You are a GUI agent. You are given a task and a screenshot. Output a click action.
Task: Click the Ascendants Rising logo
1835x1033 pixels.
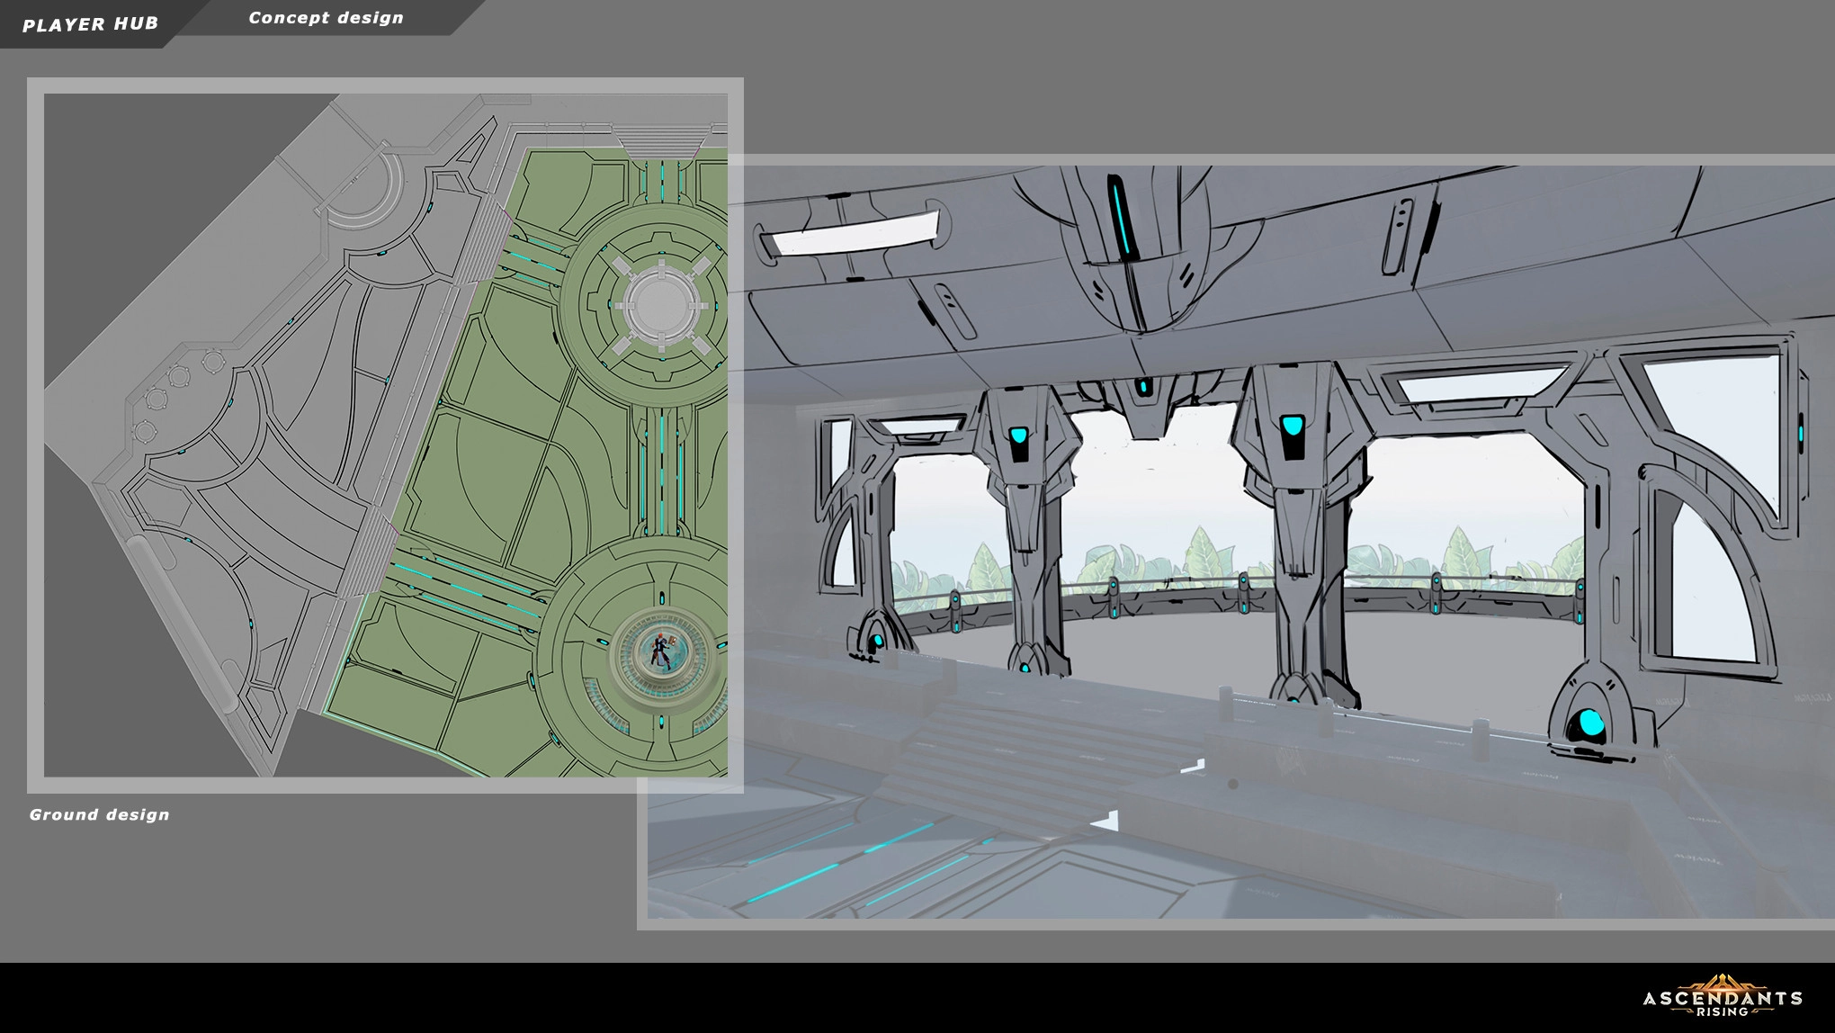point(1722,997)
